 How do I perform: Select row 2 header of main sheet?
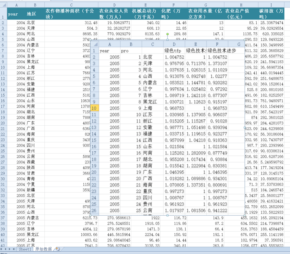pos(3,23)
